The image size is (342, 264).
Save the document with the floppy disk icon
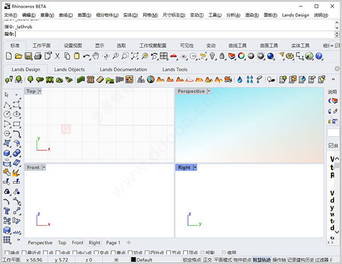click(28, 56)
